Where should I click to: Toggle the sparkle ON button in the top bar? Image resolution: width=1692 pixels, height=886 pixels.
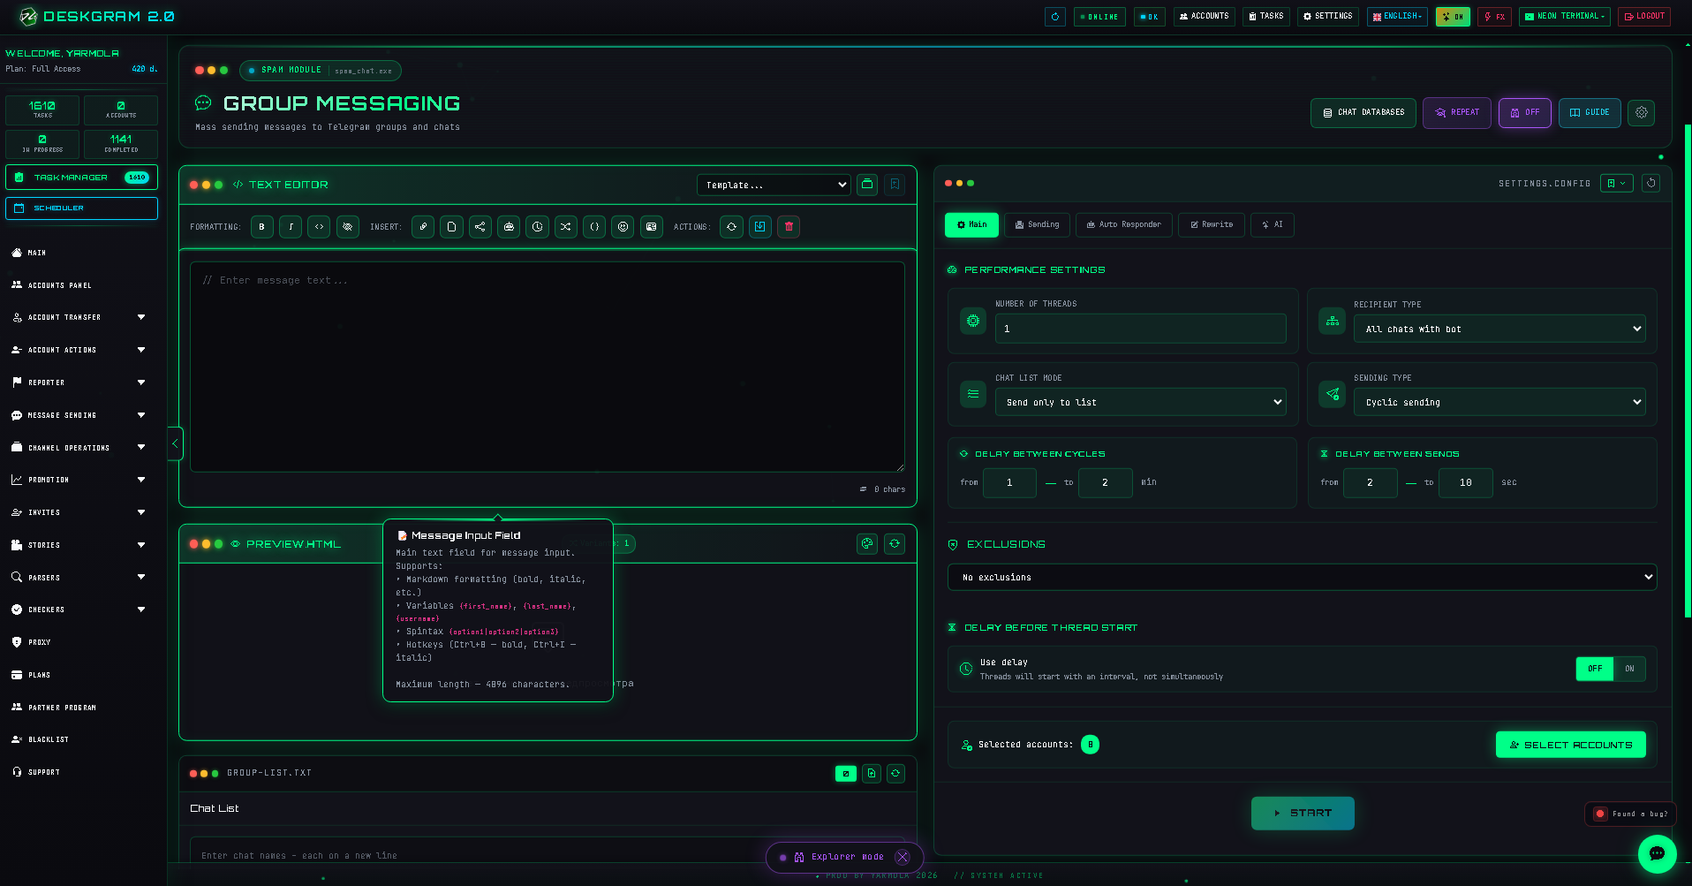point(1453,17)
